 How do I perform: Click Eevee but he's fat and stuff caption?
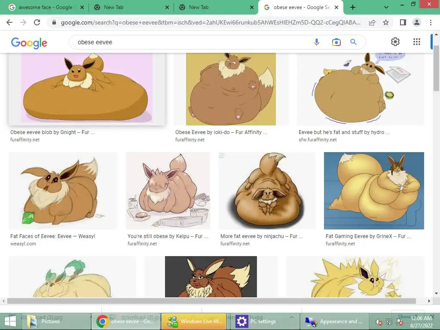(x=344, y=132)
